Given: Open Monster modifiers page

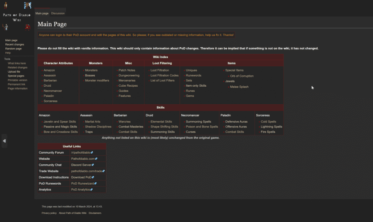Looking at the screenshot, I should tap(97, 81).
